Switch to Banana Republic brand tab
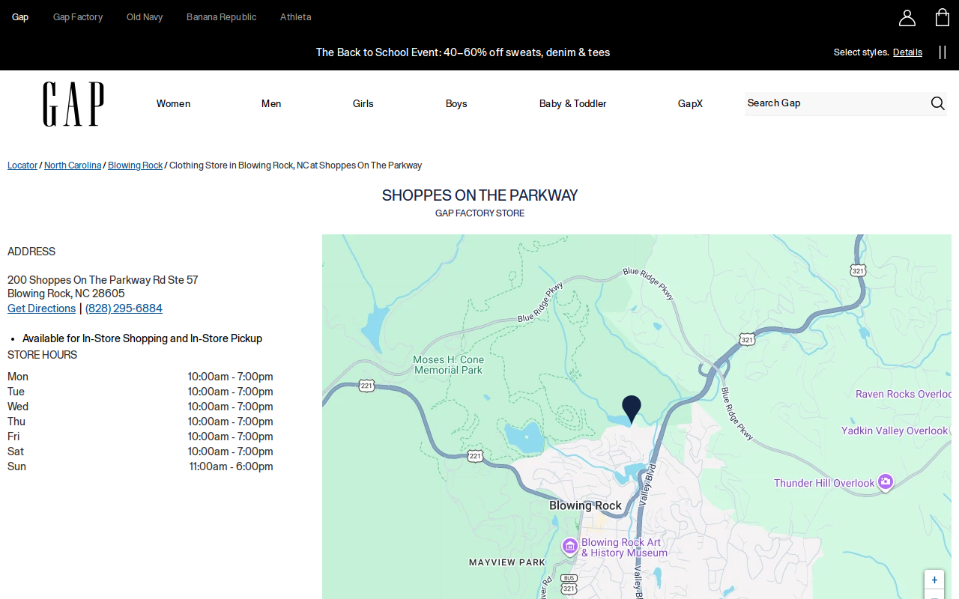Viewport: 959px width, 599px height. coord(222,17)
